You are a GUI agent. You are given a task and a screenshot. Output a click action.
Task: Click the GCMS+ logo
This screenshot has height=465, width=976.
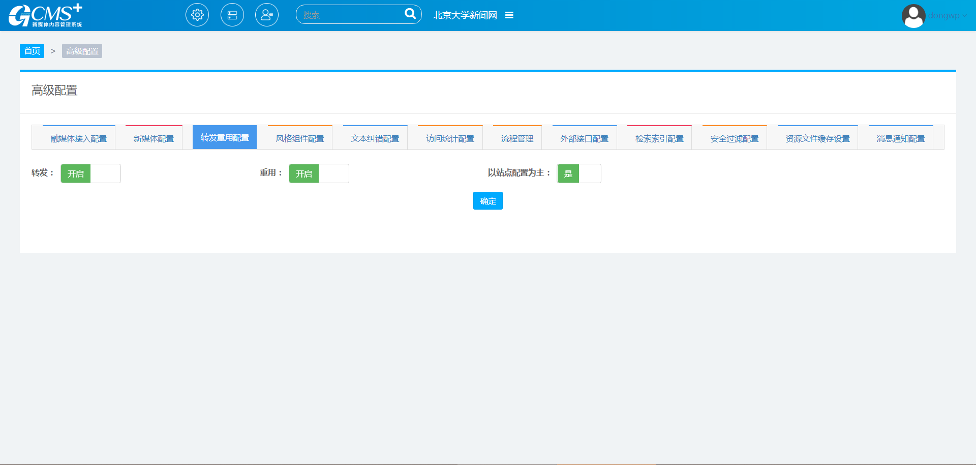[45, 15]
